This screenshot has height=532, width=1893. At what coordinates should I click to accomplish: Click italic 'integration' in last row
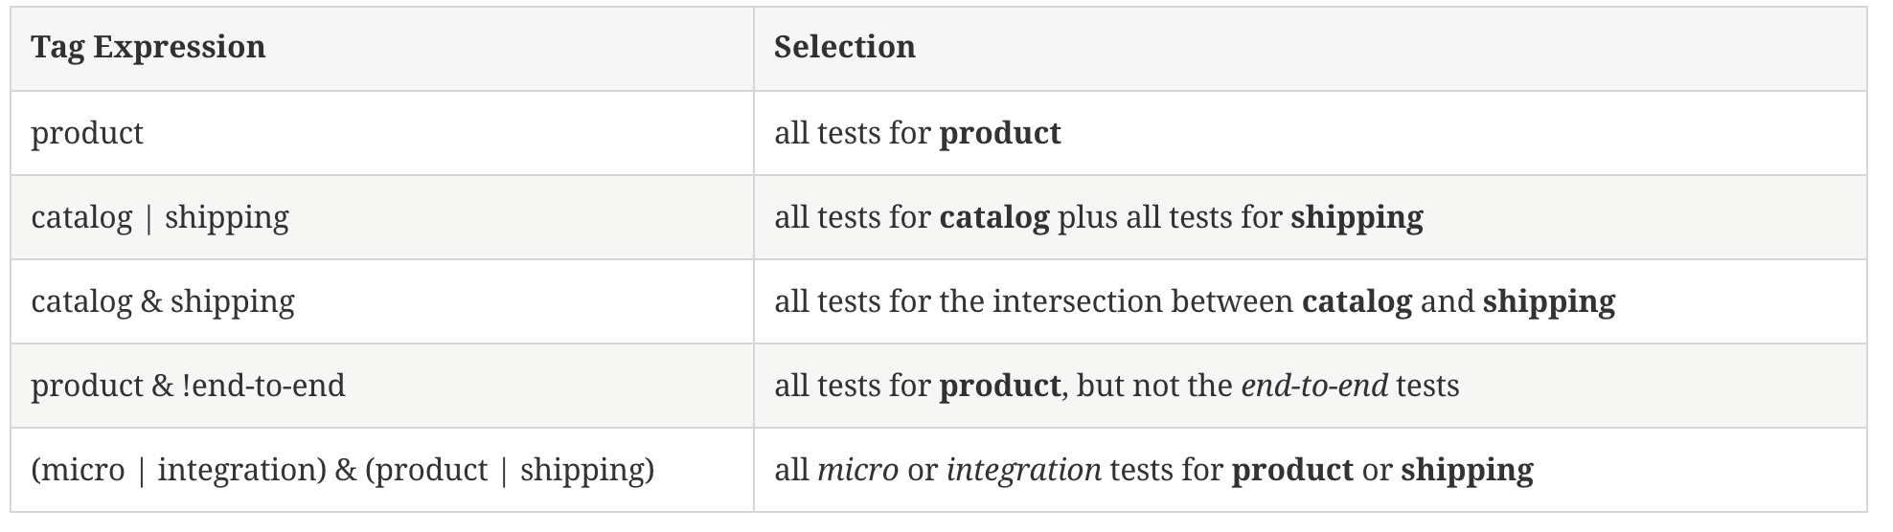click(1024, 470)
